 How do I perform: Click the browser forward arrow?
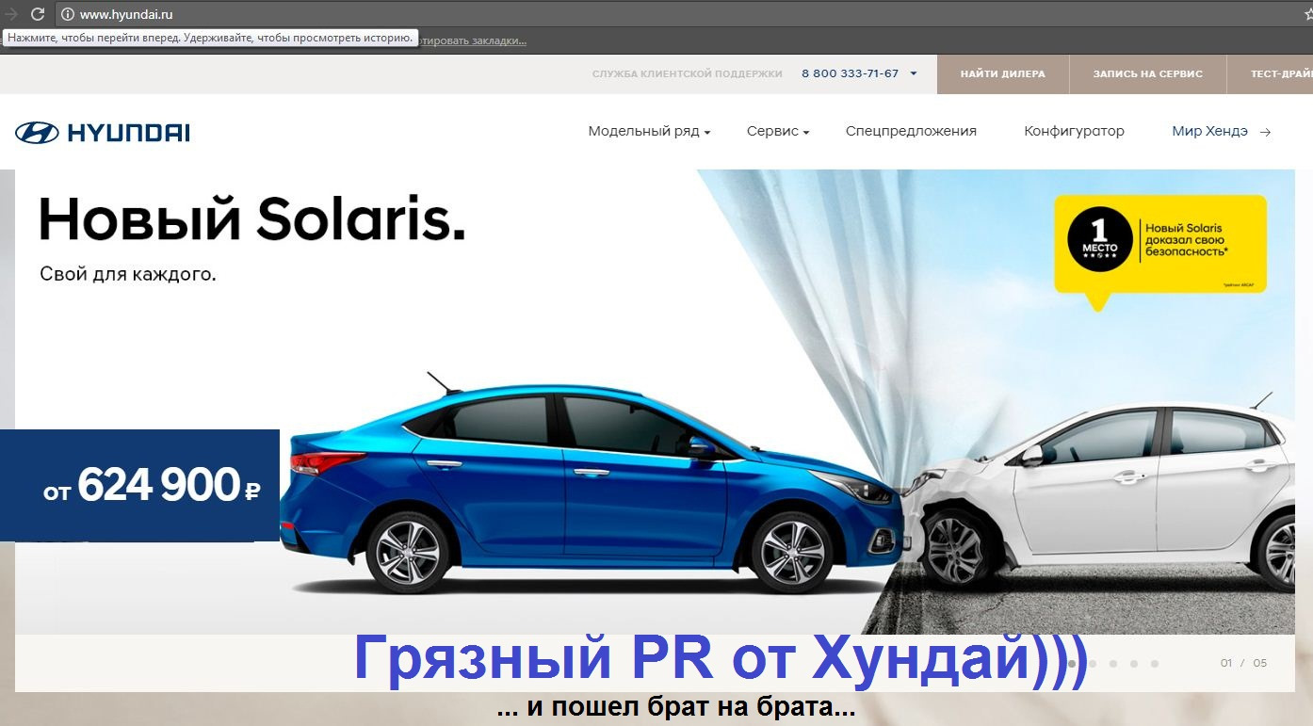pyautogui.click(x=11, y=14)
